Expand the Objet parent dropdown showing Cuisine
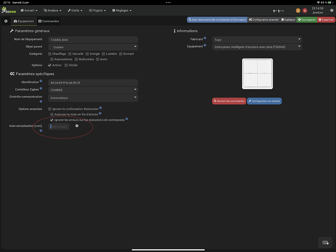336x252 pixels. pyautogui.click(x=93, y=47)
